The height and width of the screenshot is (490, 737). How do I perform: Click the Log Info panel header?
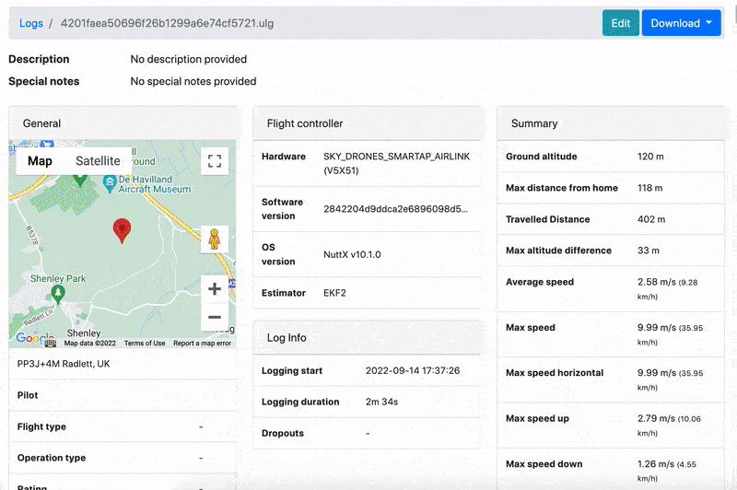coord(287,338)
